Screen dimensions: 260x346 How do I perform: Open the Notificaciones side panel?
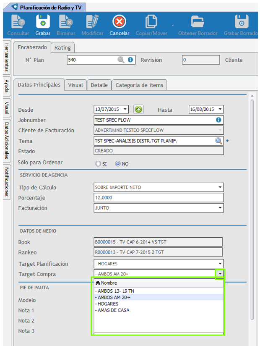7,182
